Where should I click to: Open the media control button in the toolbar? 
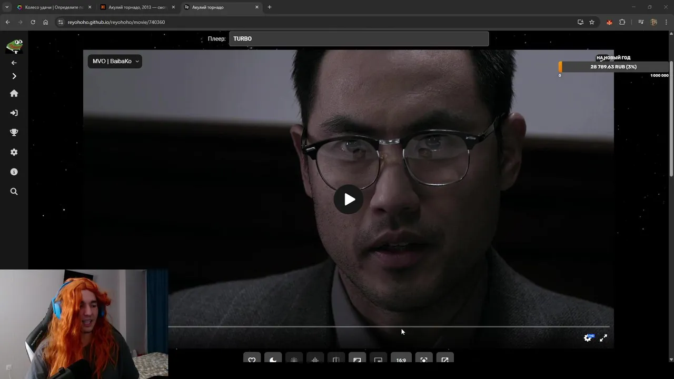(x=641, y=22)
